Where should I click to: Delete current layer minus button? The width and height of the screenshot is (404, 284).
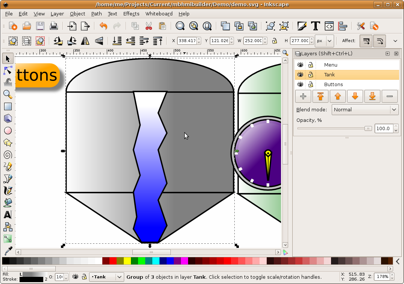click(x=390, y=96)
